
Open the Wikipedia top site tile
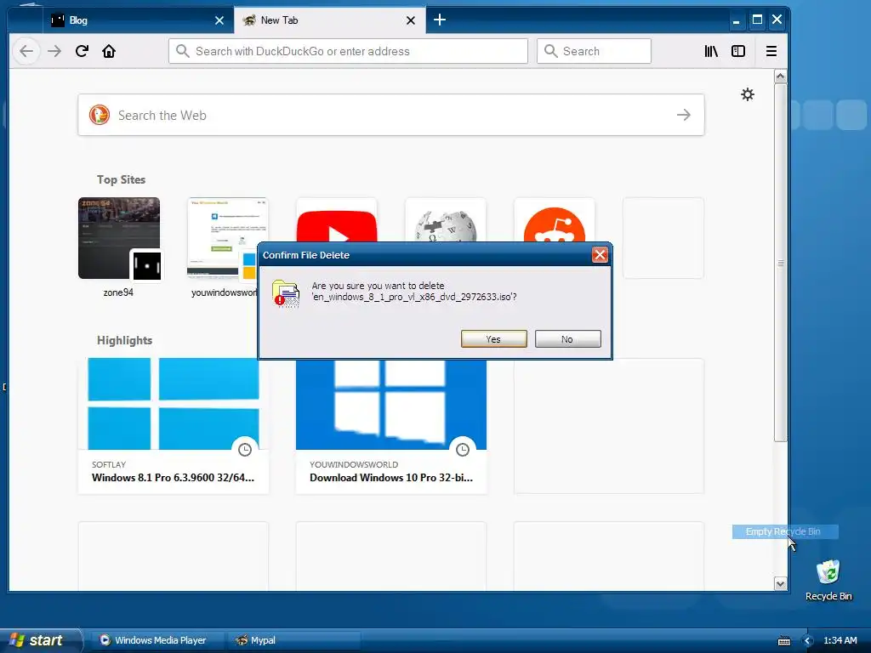(x=446, y=220)
